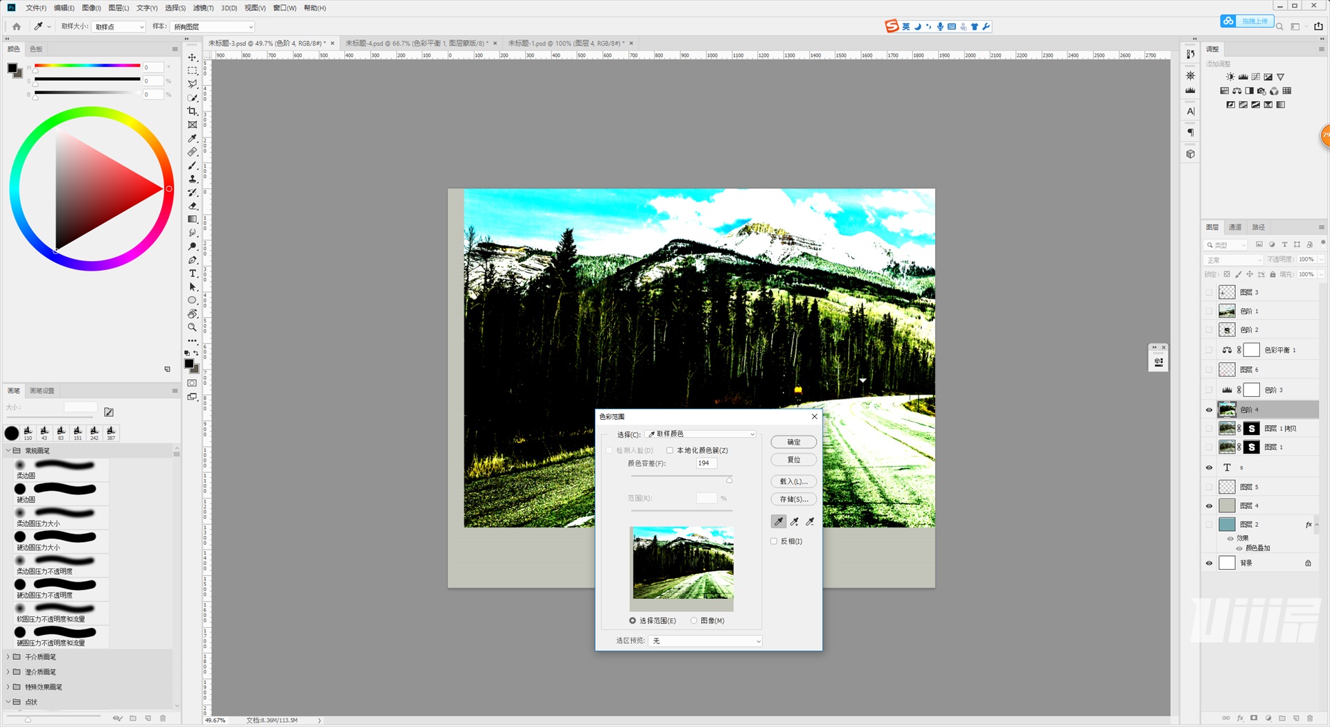Select the Zoom magnifier tool

(193, 327)
